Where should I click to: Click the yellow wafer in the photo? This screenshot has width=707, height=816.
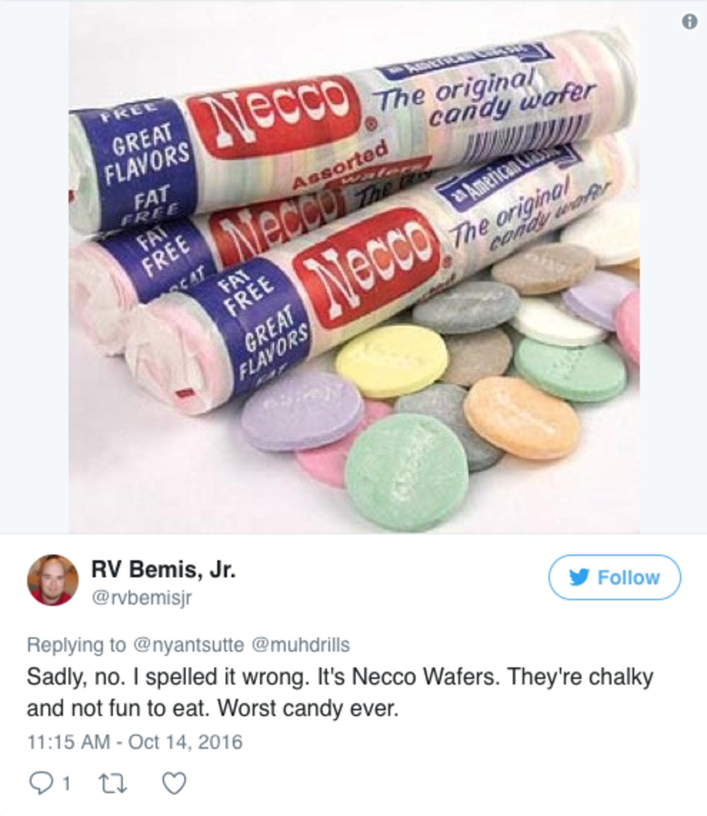coord(392,361)
